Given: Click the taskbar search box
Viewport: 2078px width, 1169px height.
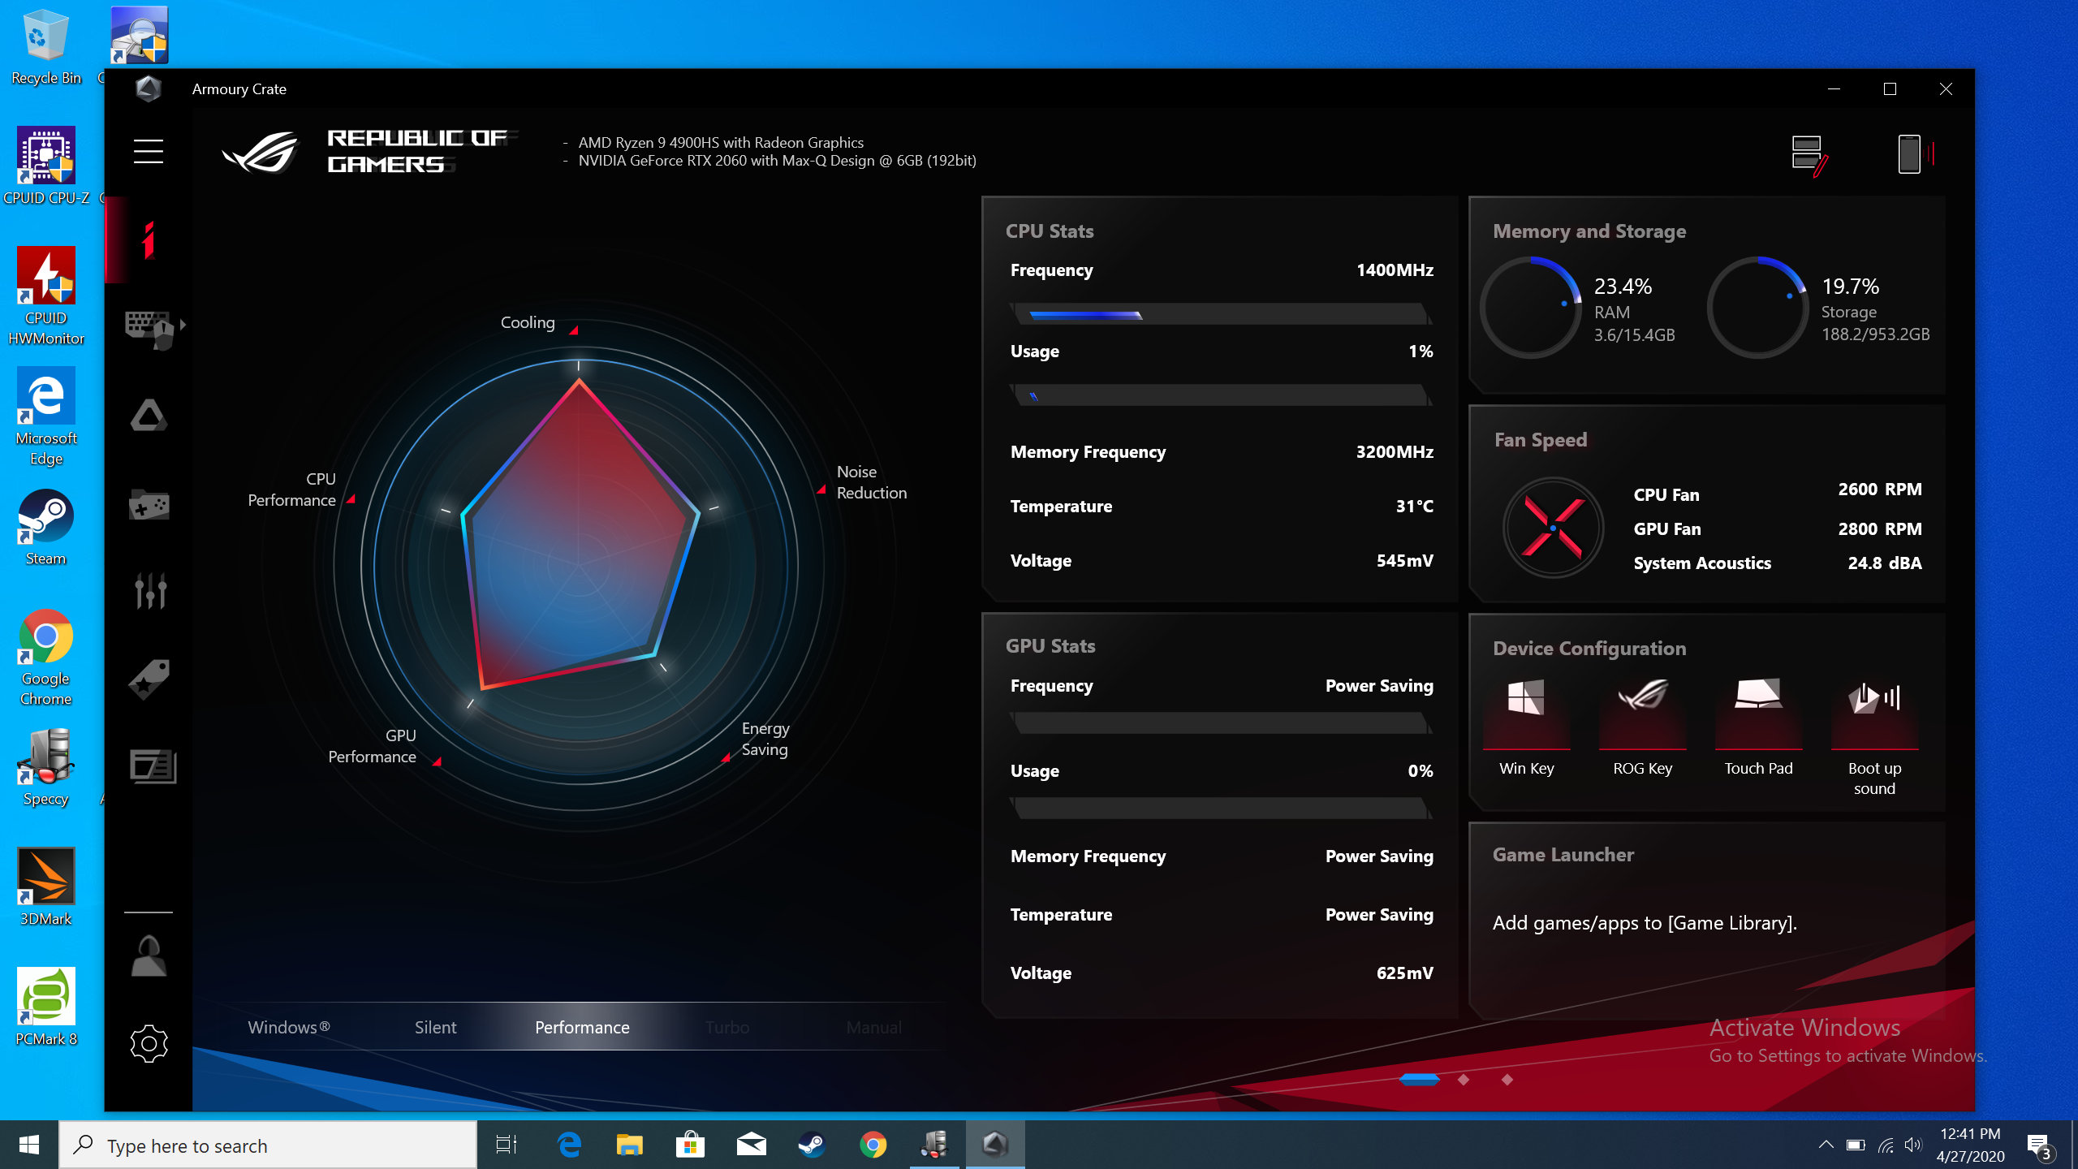Looking at the screenshot, I should [268, 1145].
